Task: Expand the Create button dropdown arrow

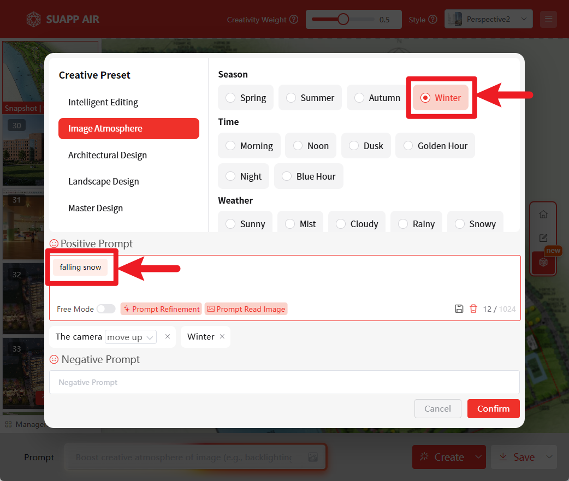Action: click(478, 457)
